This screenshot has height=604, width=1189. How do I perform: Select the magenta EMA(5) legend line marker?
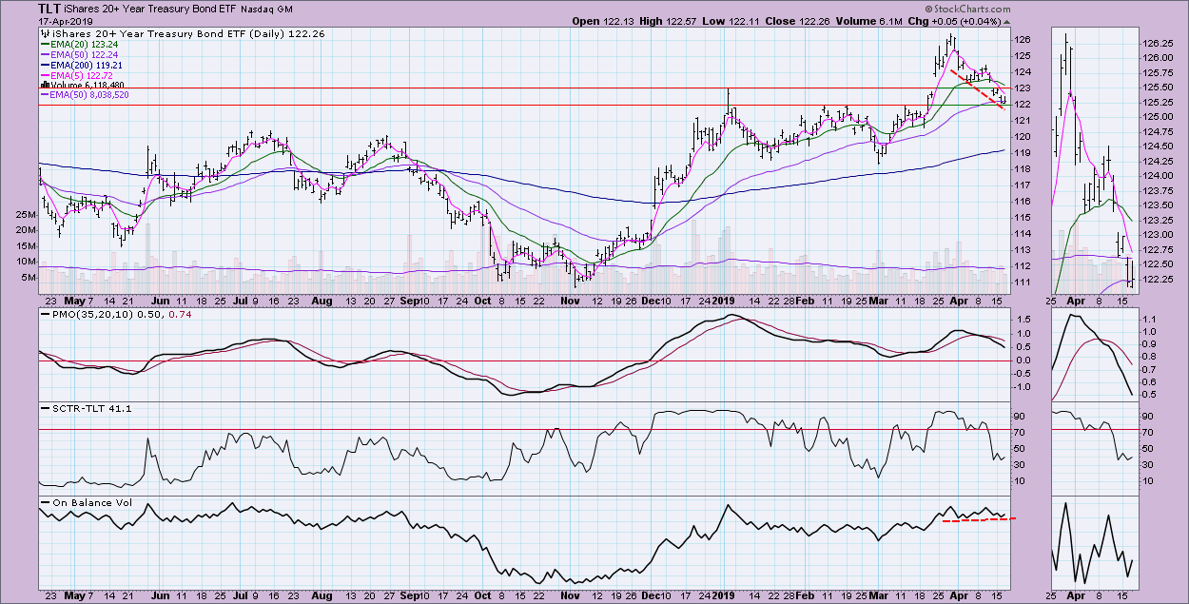point(46,75)
